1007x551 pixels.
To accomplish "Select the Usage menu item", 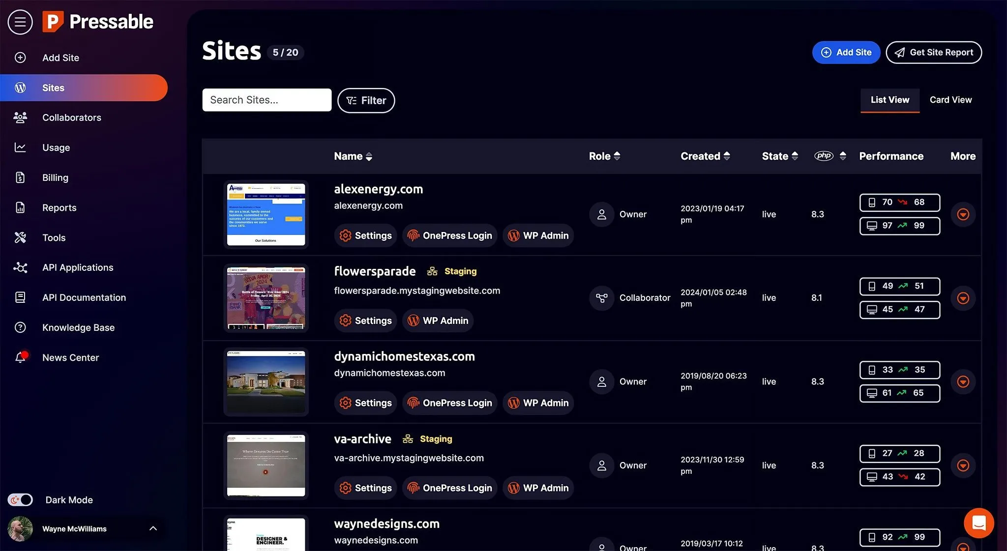I will click(56, 147).
